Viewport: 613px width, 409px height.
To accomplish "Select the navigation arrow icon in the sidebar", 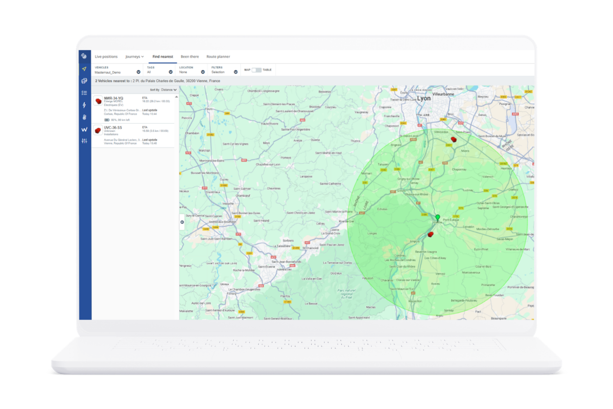I will (x=84, y=69).
